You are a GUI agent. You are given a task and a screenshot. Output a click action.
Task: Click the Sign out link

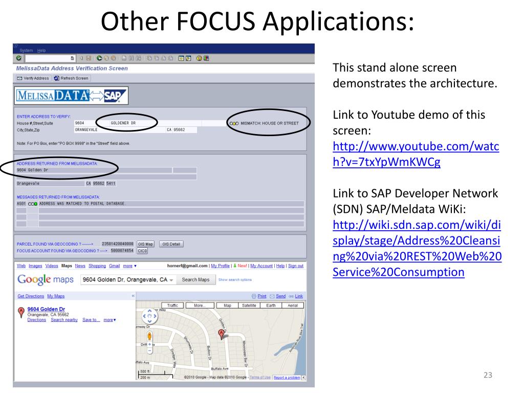click(x=296, y=266)
